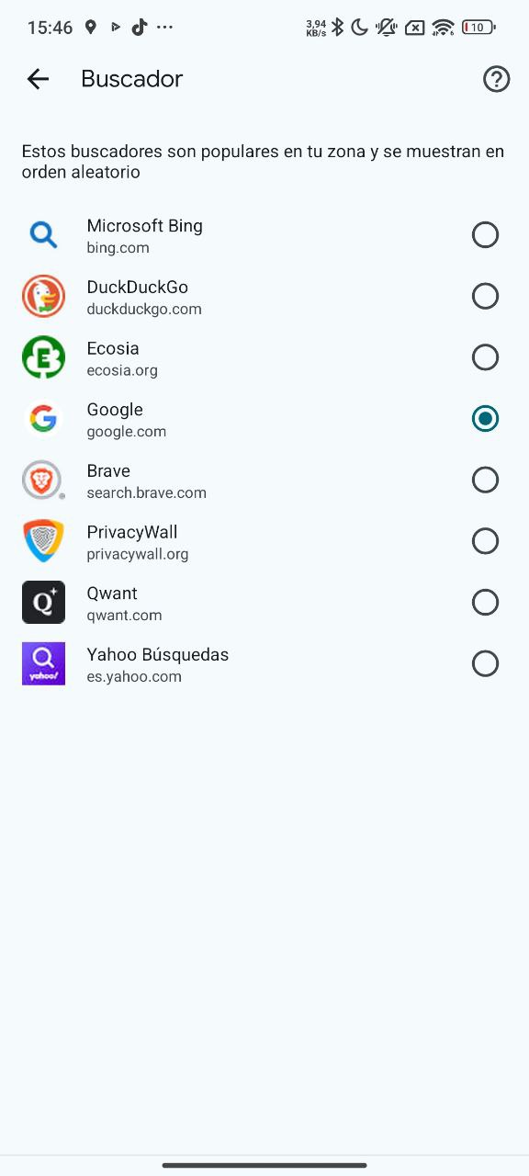Choose Ecosia with its radio button
529x1176 pixels.
[485, 356]
